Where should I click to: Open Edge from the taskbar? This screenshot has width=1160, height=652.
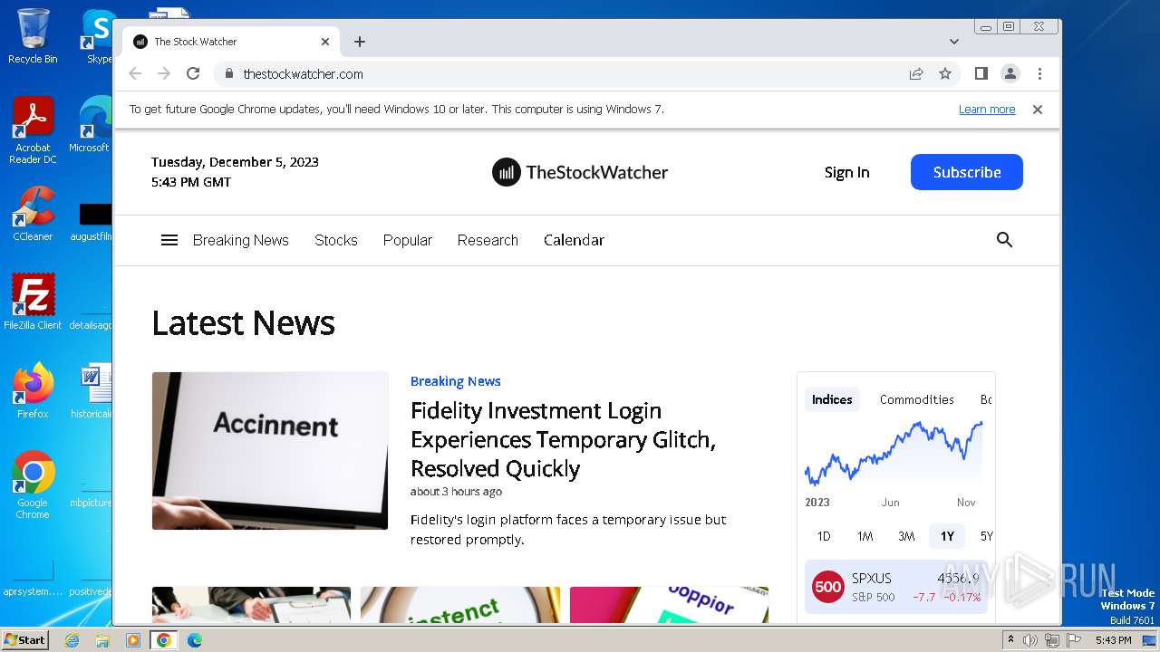(x=194, y=640)
